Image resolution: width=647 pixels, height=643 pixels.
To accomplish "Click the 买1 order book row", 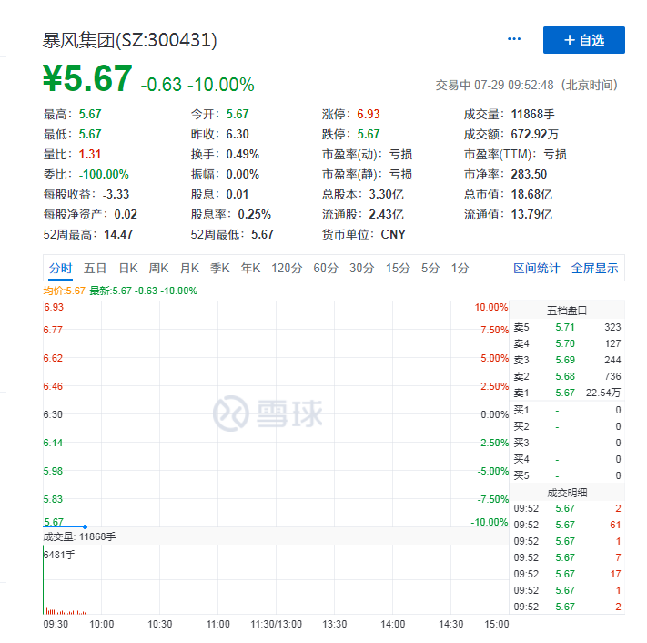I will point(567,410).
